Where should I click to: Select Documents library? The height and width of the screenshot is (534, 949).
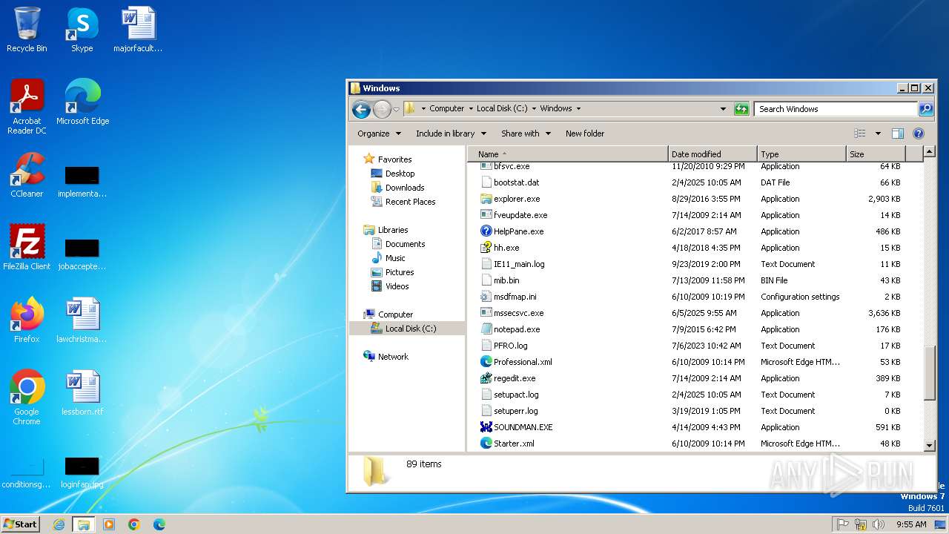click(405, 244)
